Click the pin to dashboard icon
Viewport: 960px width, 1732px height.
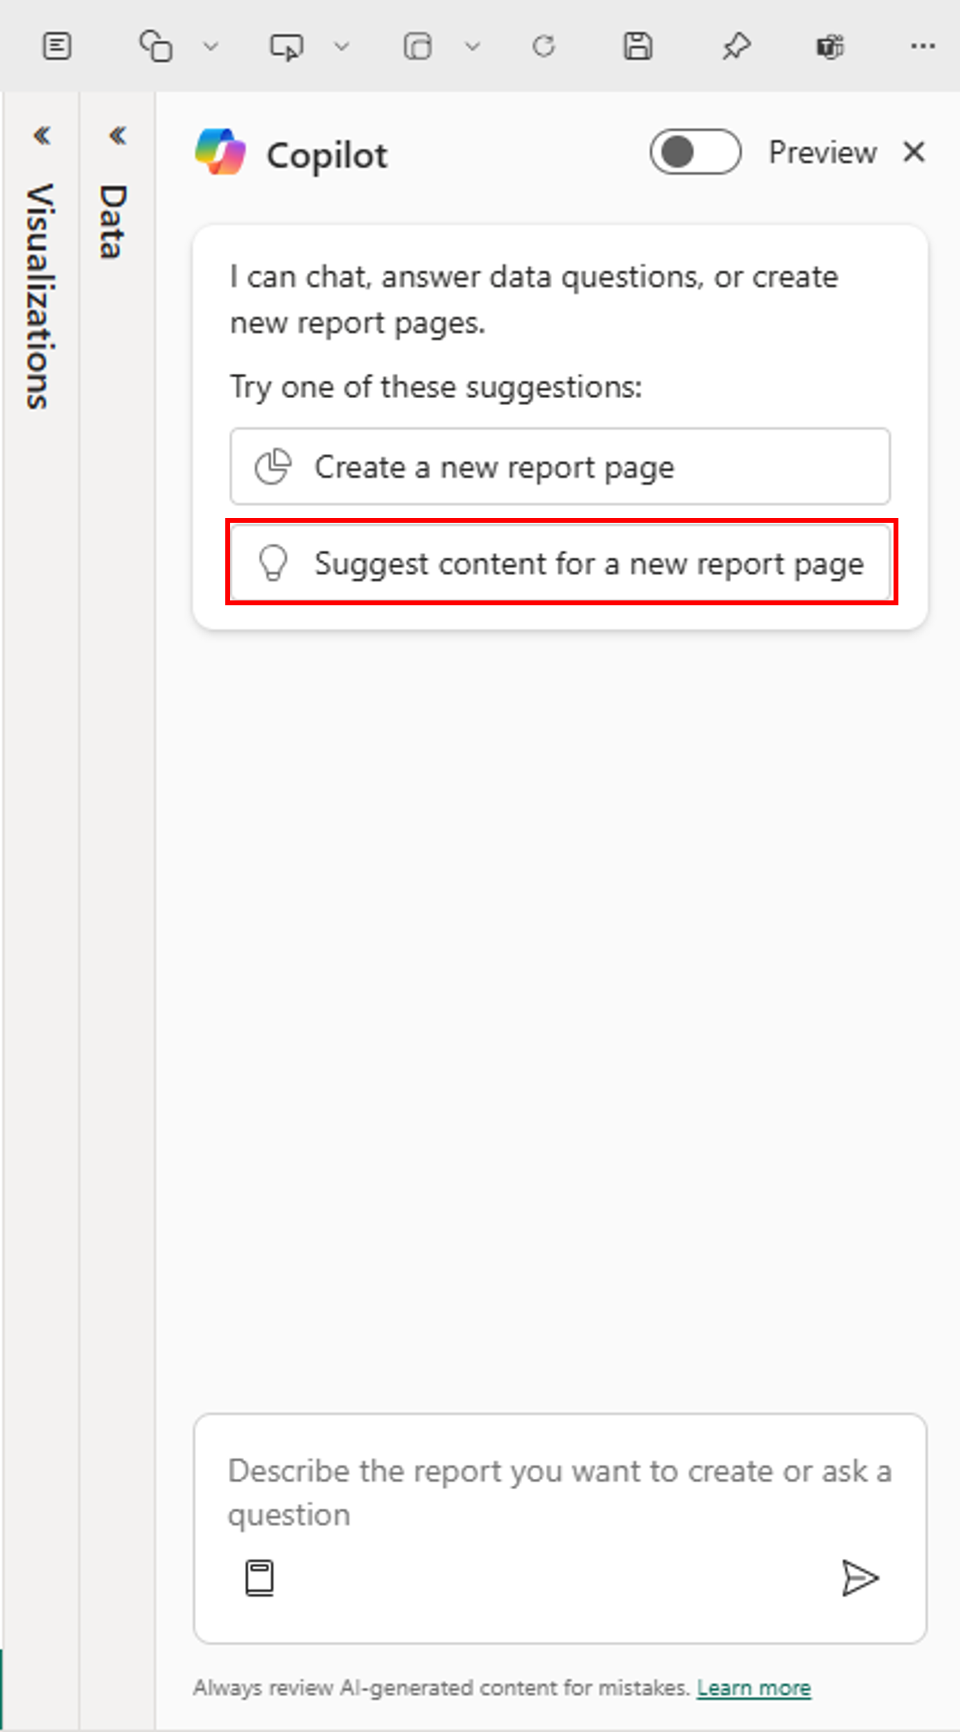[x=736, y=47]
